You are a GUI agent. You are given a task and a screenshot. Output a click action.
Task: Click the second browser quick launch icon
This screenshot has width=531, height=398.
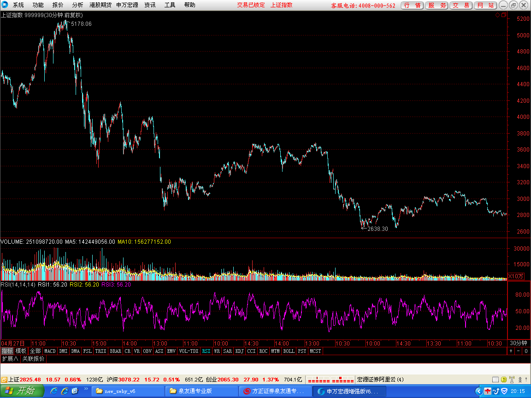(x=65, y=391)
